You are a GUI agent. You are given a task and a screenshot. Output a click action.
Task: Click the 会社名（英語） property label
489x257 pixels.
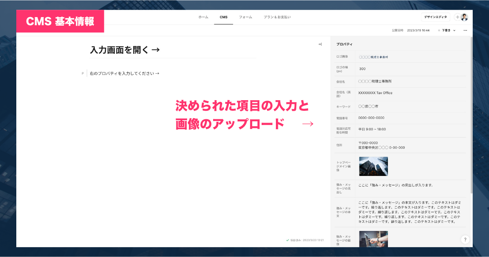click(x=343, y=94)
